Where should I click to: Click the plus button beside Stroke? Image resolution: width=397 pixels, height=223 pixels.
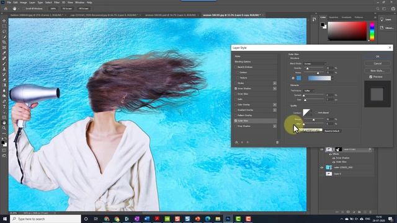[275, 83]
